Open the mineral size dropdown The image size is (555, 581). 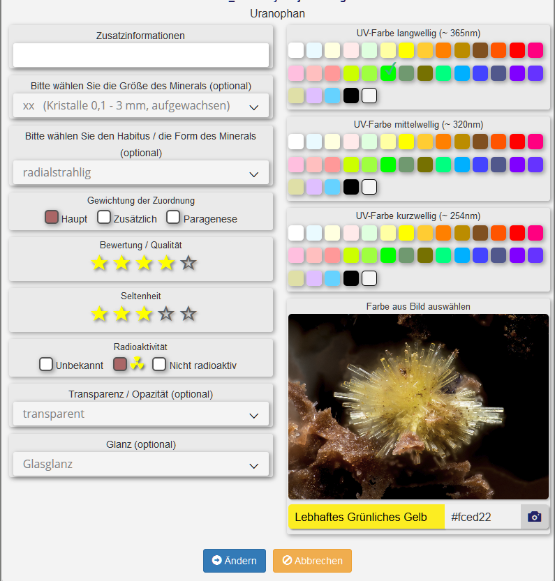tap(140, 106)
